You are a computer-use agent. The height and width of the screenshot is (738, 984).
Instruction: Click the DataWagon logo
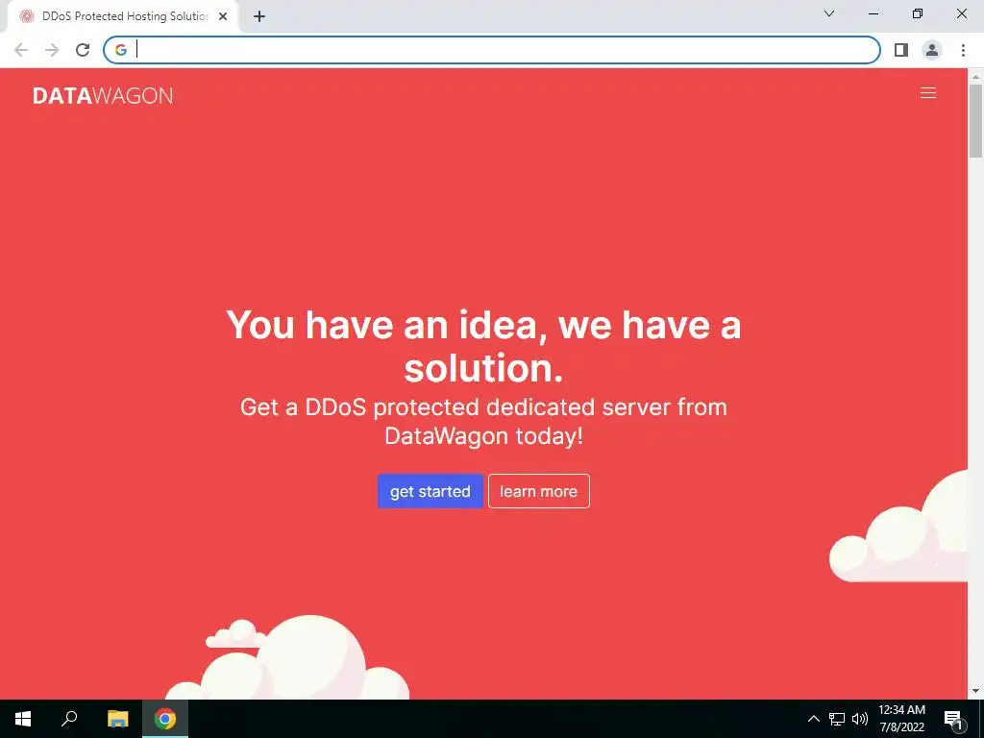point(102,95)
